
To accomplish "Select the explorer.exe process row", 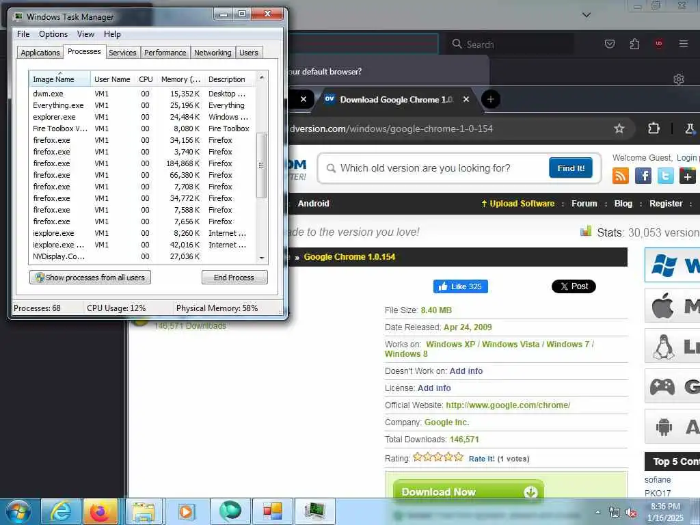I will 143,117.
